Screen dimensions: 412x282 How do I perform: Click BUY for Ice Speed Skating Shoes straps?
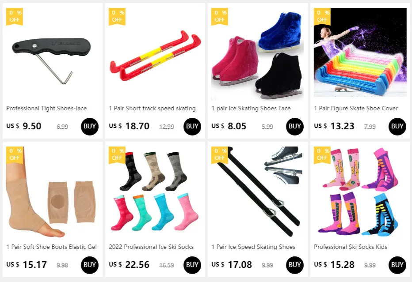(x=294, y=265)
